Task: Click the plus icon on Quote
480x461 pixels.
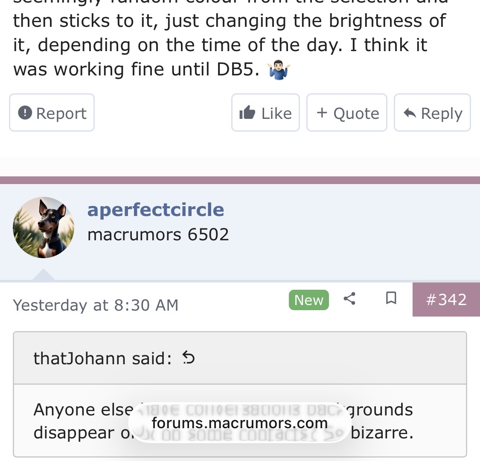Action: tap(322, 113)
